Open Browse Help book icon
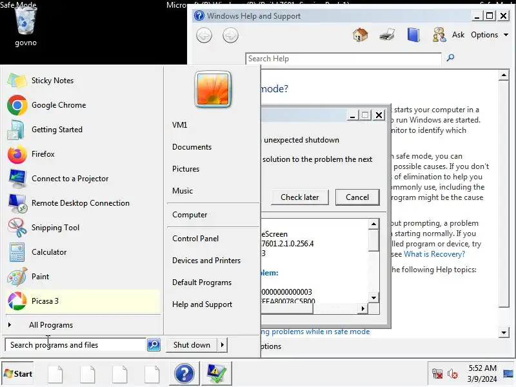Viewport: 516px width, 387px height. [x=413, y=35]
